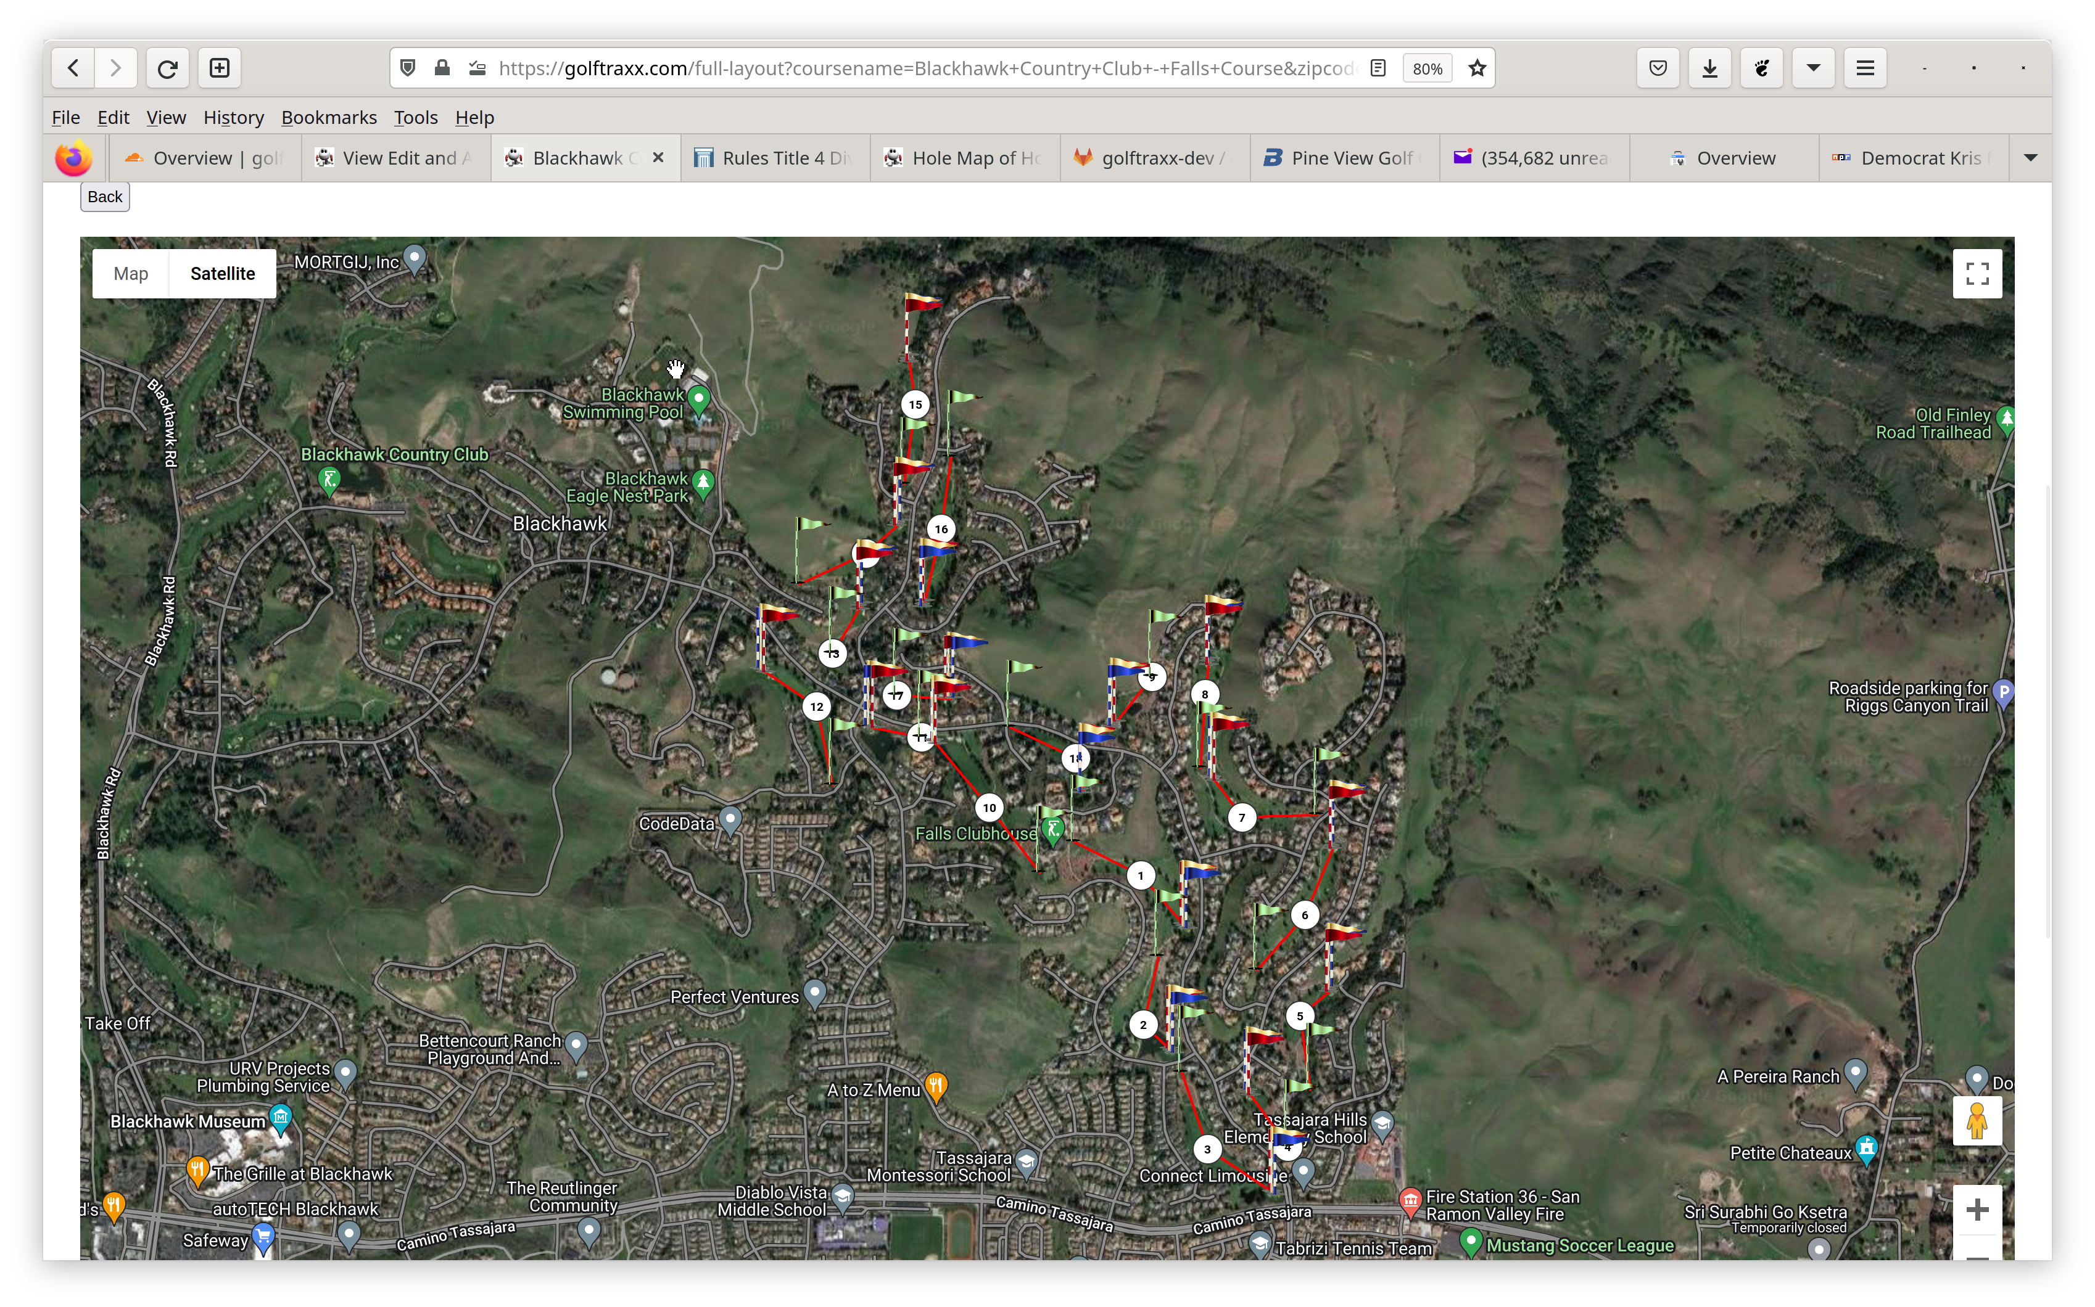Switch to the golftraxx-dev tab

coord(1155,158)
